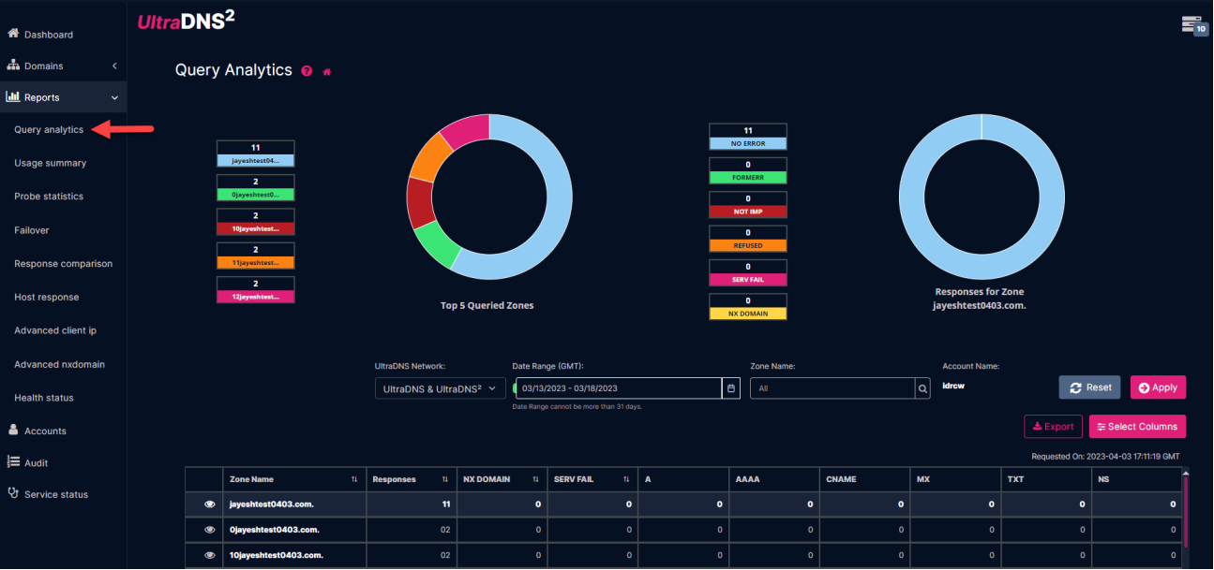The height and width of the screenshot is (570, 1214).
Task: Click SERV FAIL legend box
Action: (748, 273)
